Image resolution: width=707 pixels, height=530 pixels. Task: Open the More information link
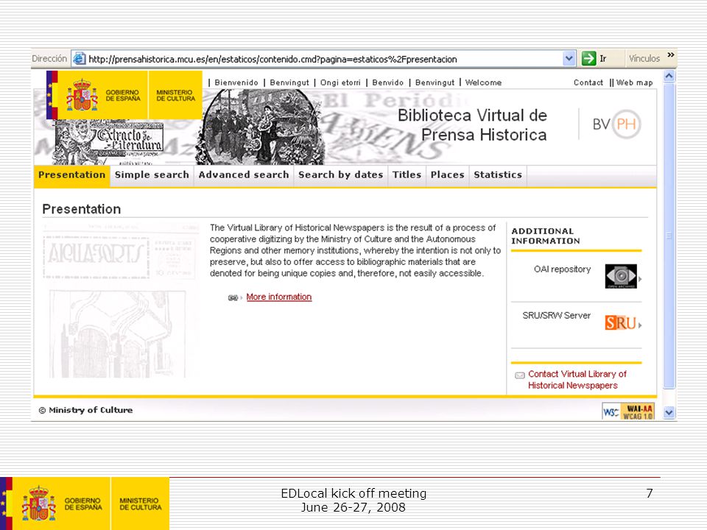pos(278,297)
